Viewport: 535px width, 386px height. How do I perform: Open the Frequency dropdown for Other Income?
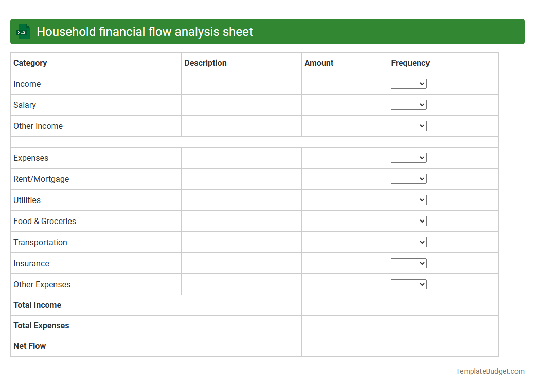coord(409,125)
